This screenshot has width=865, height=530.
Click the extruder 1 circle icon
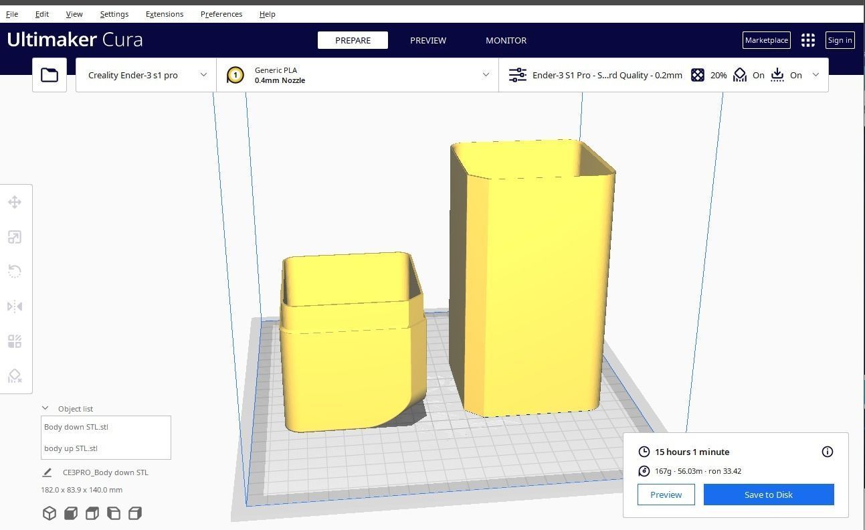coord(235,75)
